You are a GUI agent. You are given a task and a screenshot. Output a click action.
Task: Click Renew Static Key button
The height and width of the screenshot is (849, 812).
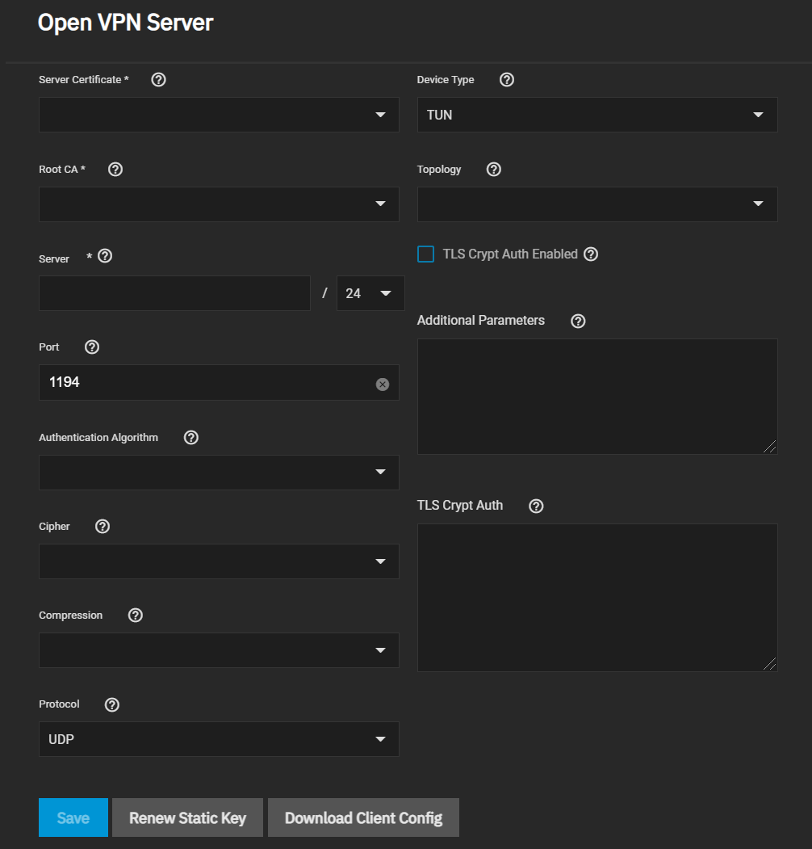(x=187, y=817)
